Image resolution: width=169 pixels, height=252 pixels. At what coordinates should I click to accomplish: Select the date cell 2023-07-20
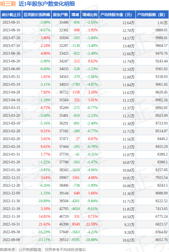click(11, 38)
